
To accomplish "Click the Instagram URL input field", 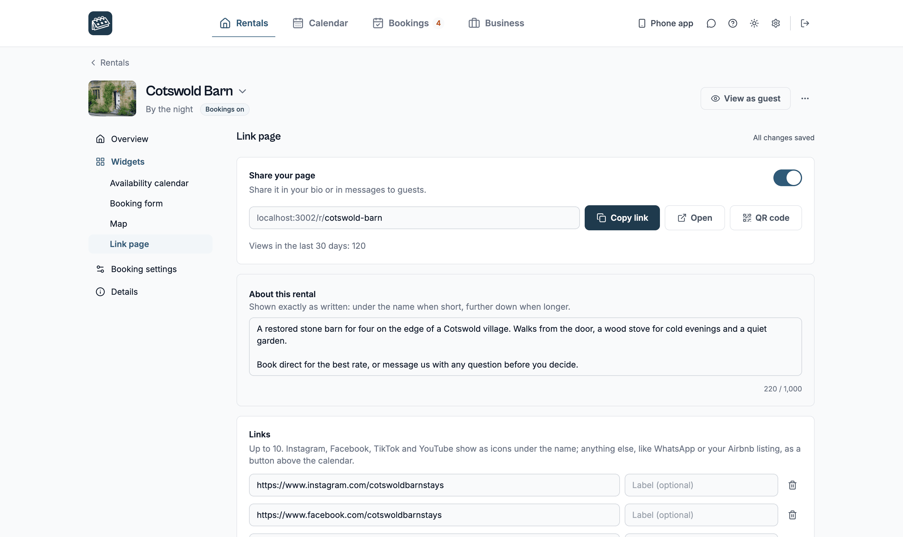I will pyautogui.click(x=434, y=485).
